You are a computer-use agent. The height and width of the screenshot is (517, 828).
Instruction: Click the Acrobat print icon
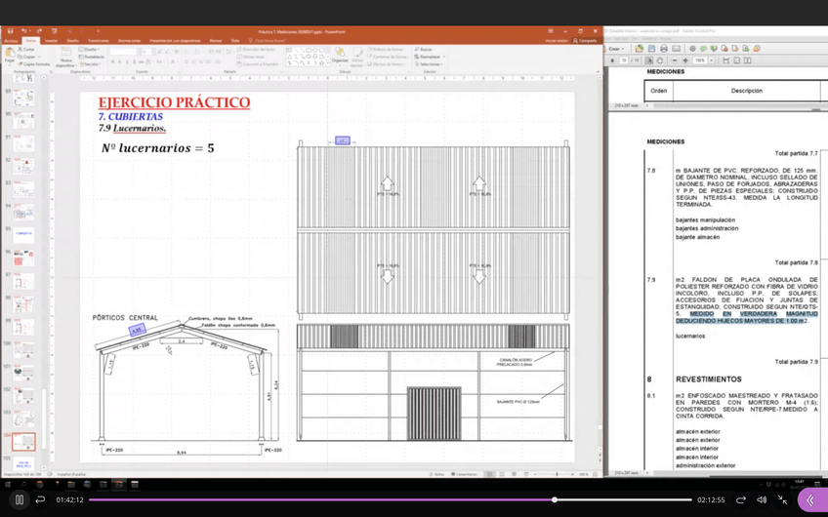(x=664, y=49)
